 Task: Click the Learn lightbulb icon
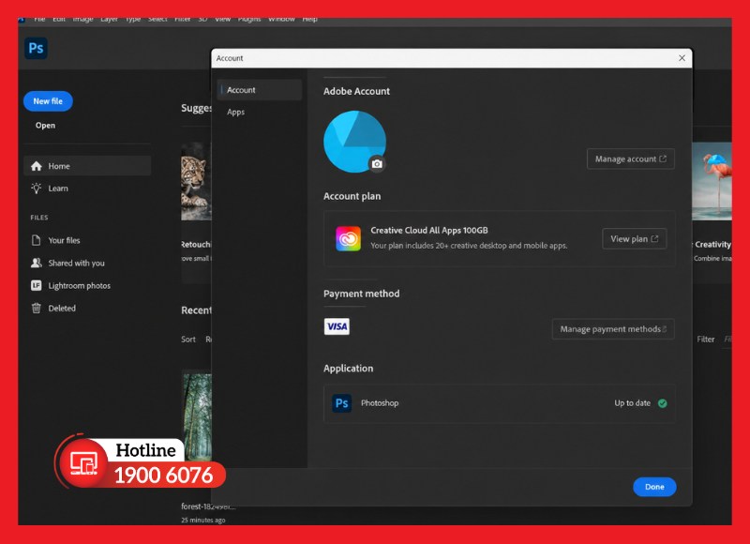point(37,188)
